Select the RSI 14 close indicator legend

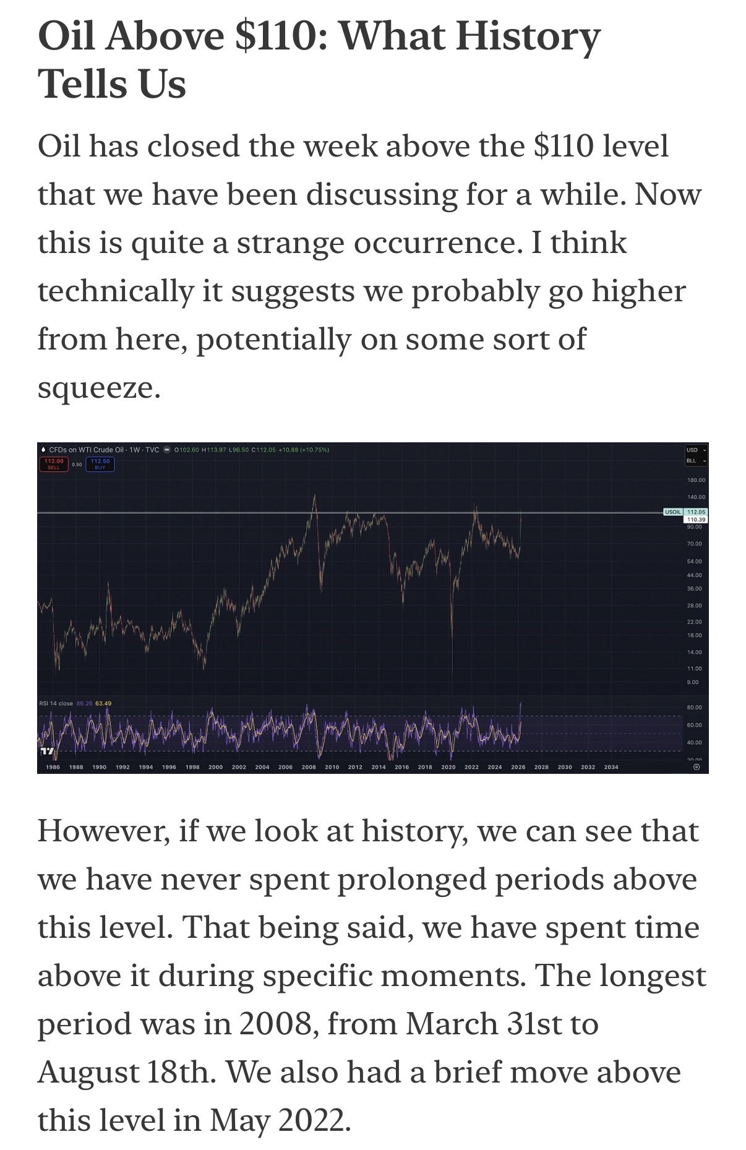(57, 703)
